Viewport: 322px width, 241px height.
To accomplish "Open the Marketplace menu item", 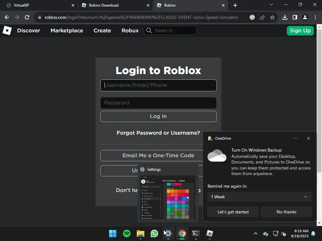I will (x=67, y=30).
